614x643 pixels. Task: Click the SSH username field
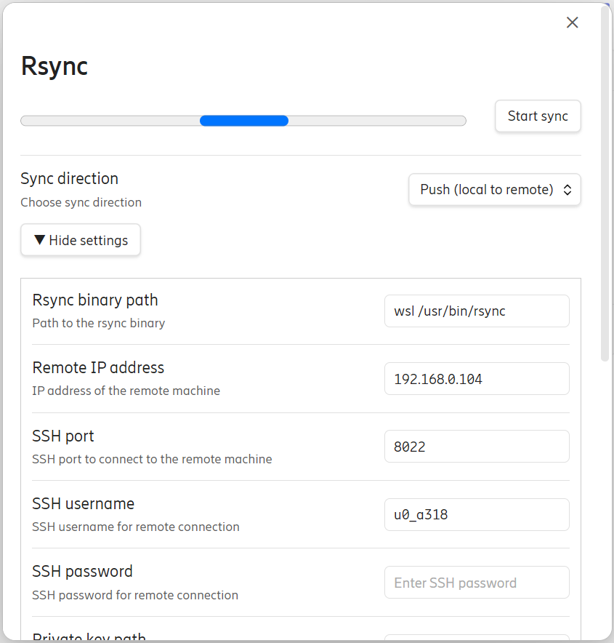(477, 515)
